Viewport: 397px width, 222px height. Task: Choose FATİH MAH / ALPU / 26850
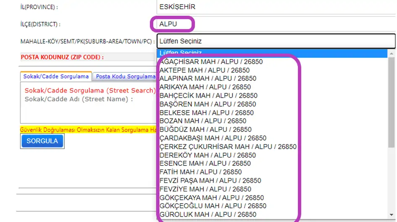click(200, 172)
